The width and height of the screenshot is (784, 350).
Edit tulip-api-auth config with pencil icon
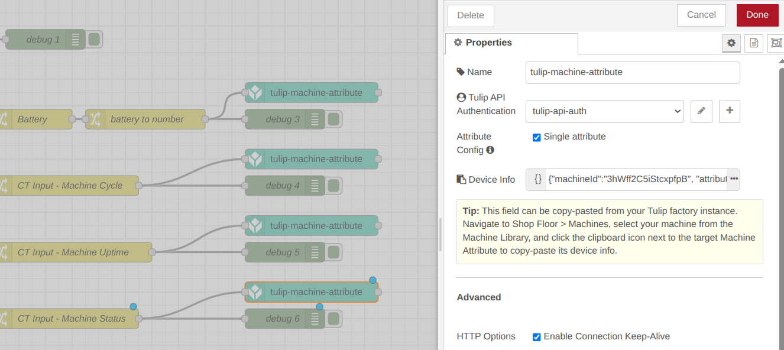pos(701,111)
